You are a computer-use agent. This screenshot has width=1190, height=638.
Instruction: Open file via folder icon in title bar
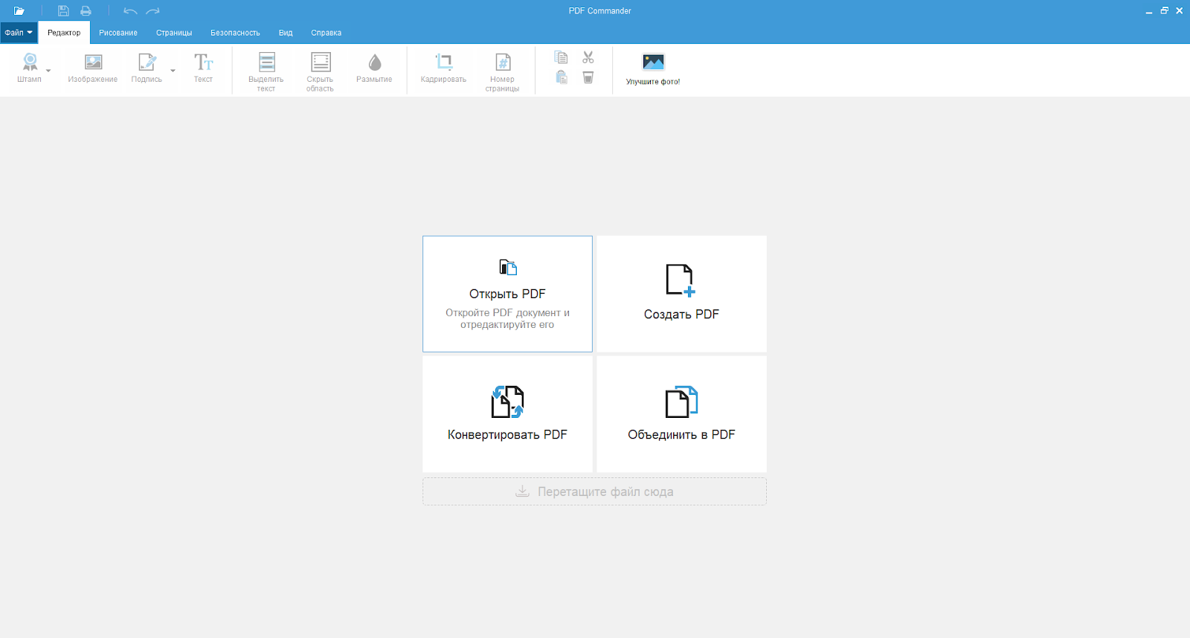pyautogui.click(x=19, y=11)
